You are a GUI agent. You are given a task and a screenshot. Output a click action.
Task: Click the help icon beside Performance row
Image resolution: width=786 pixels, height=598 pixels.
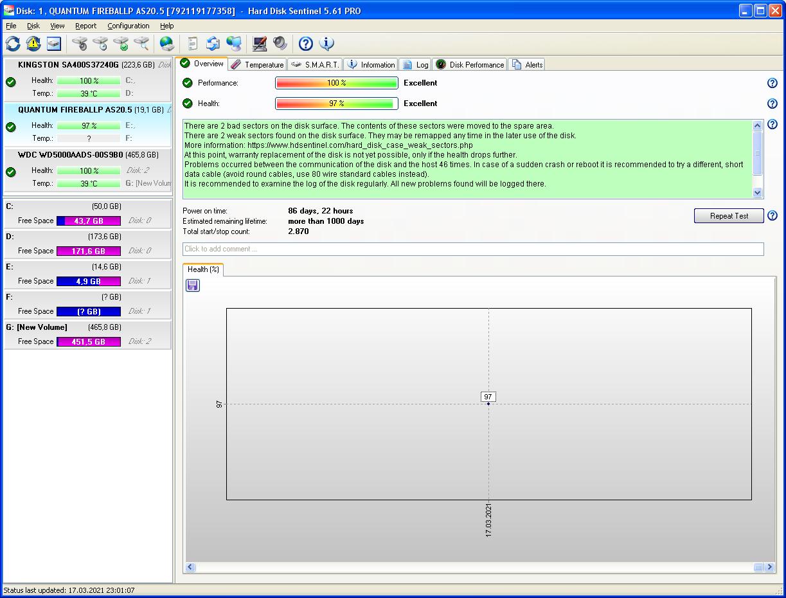tap(773, 83)
